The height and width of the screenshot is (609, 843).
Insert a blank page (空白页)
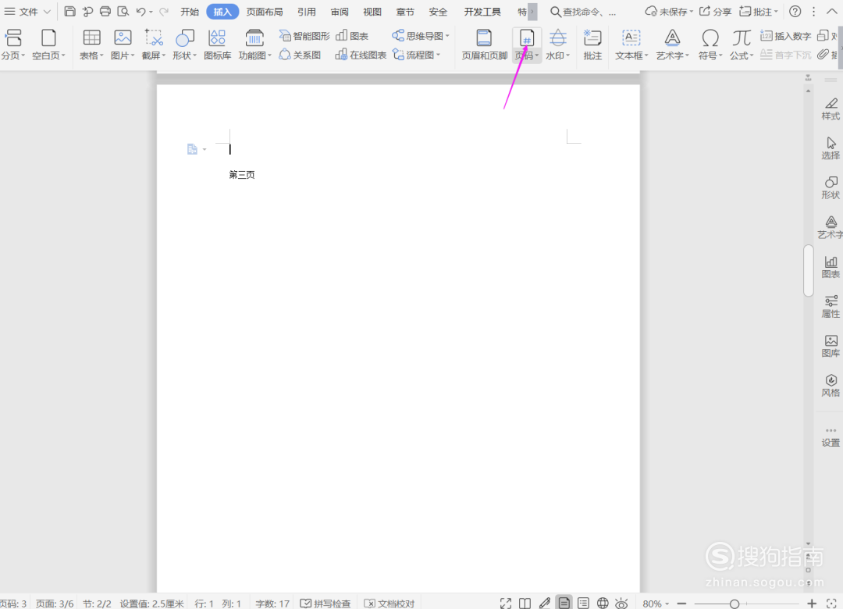click(48, 45)
